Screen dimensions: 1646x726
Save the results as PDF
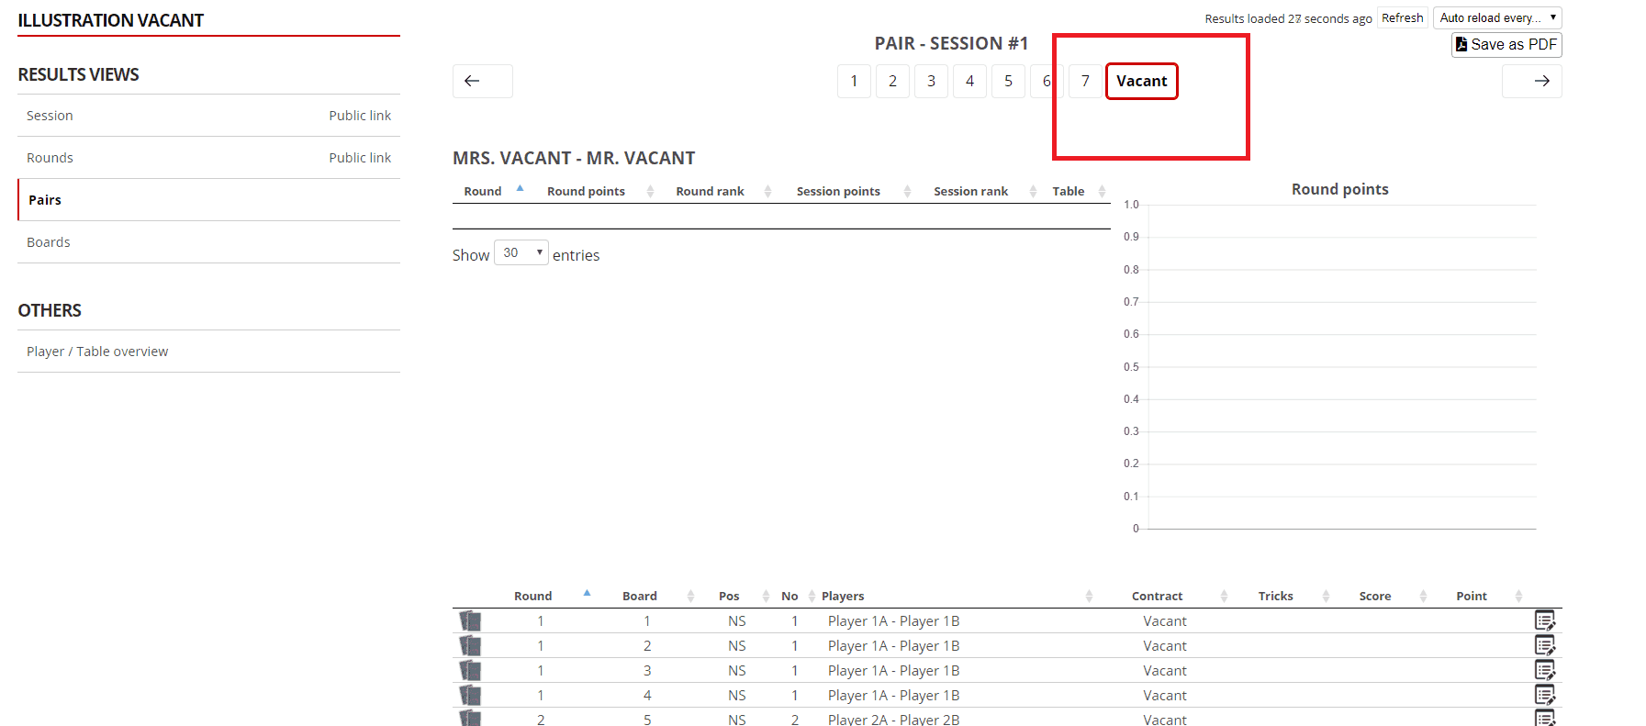click(x=1506, y=44)
